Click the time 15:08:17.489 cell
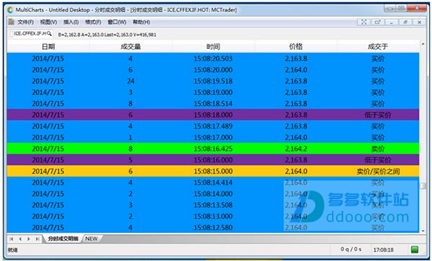 [x=213, y=127]
